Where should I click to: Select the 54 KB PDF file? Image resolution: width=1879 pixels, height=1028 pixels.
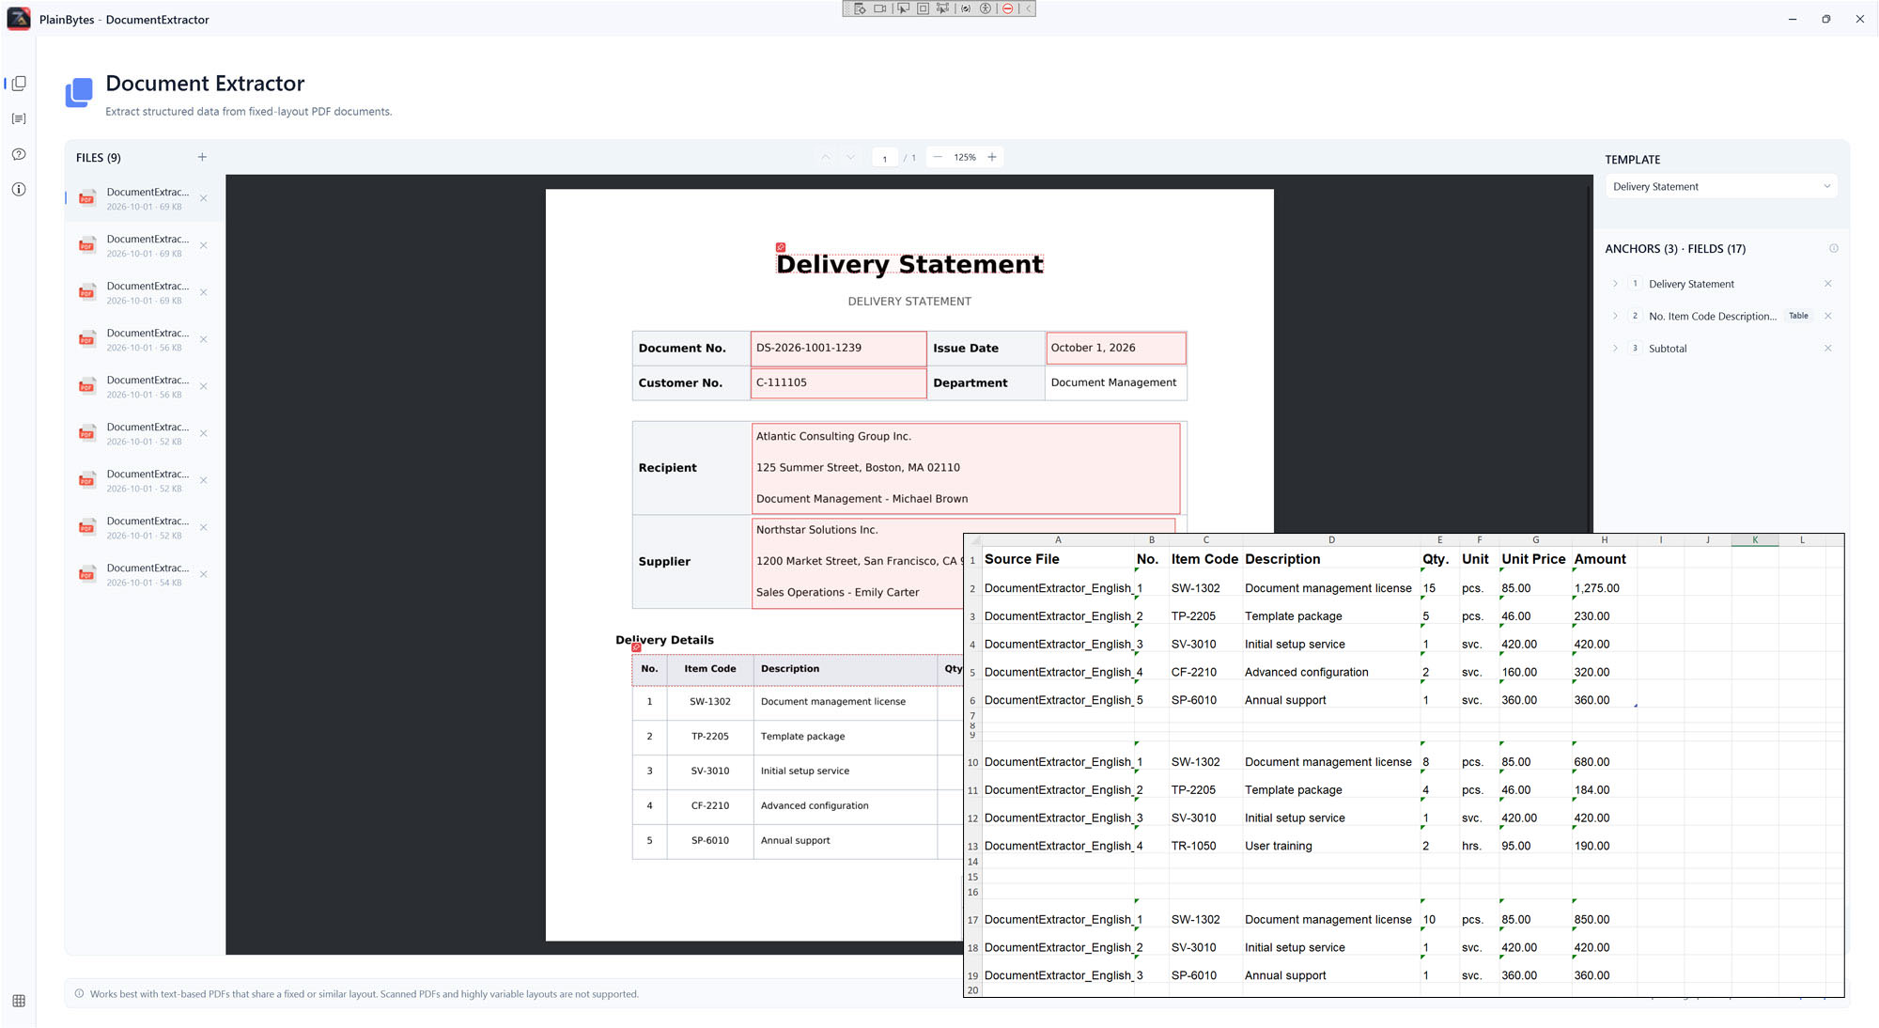pos(145,574)
